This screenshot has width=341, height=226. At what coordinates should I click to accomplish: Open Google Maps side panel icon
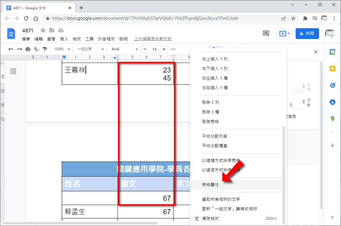tap(332, 119)
